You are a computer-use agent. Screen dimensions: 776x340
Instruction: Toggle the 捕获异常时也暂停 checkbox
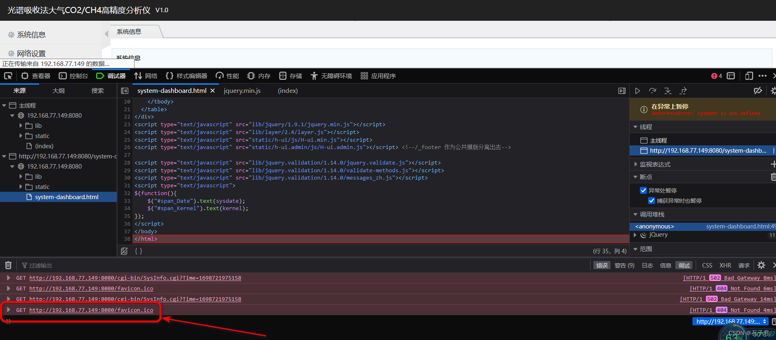point(651,201)
